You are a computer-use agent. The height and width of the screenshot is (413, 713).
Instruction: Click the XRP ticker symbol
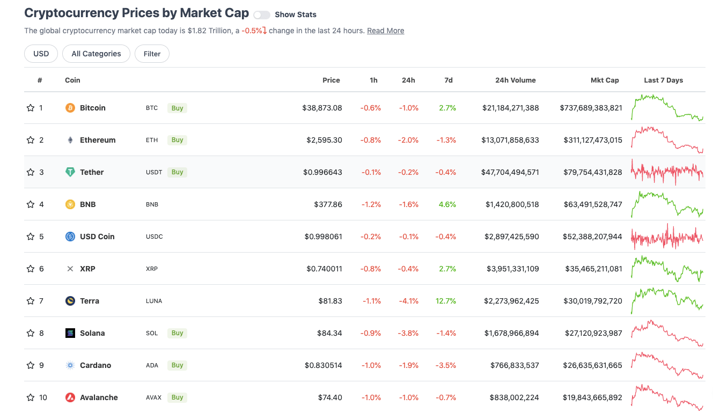coord(152,269)
